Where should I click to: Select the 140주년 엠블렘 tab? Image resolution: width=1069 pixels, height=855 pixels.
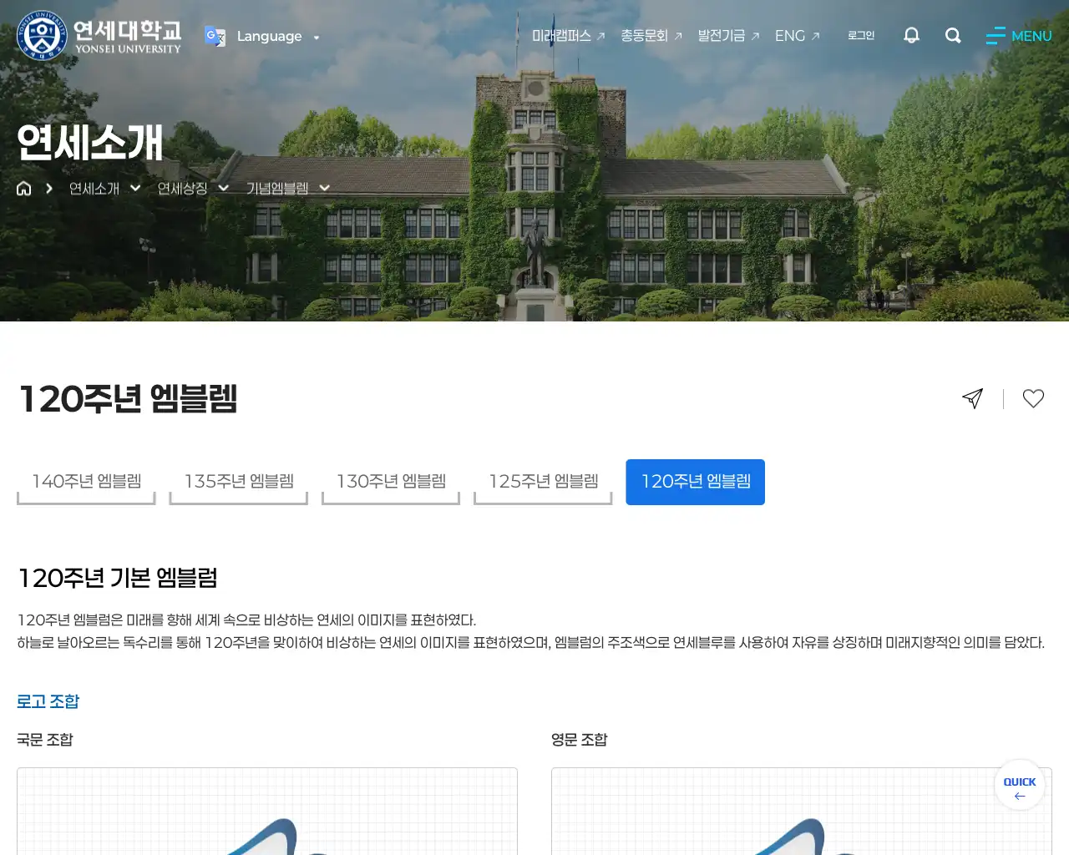(x=86, y=482)
